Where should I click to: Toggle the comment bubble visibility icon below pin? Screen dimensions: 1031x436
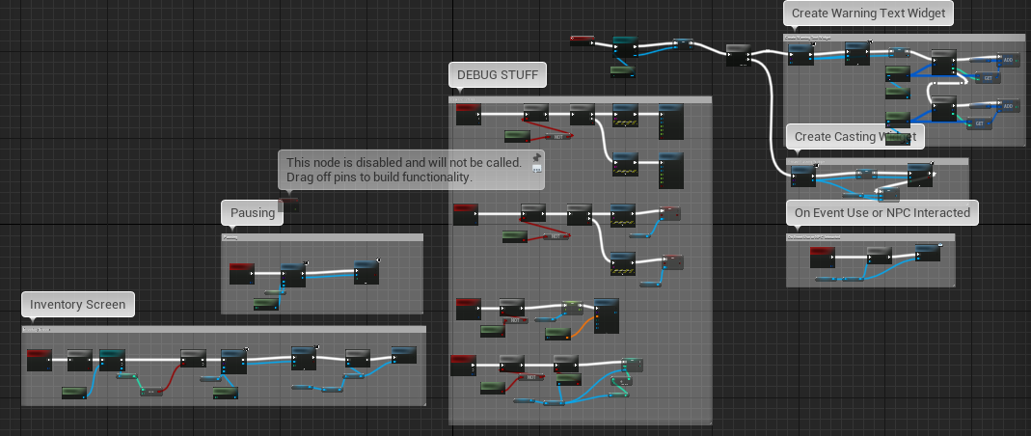536,169
